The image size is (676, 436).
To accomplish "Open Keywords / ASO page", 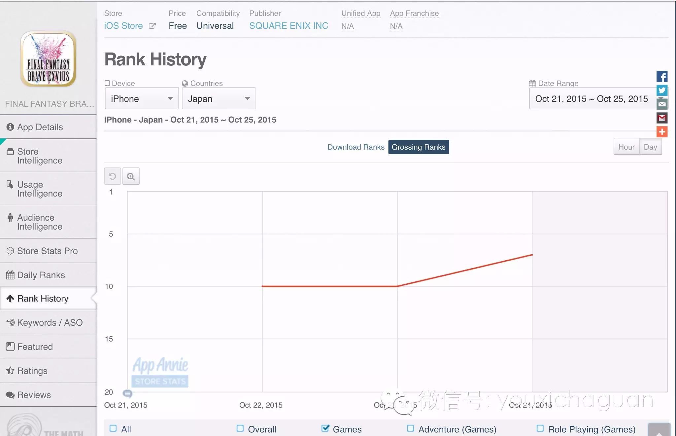I will click(48, 322).
